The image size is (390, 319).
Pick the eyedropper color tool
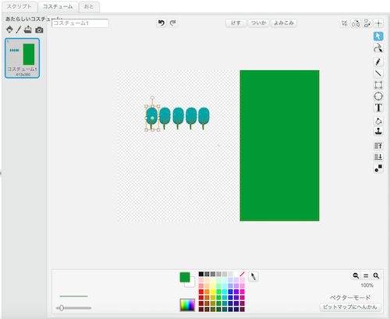[x=253, y=277]
